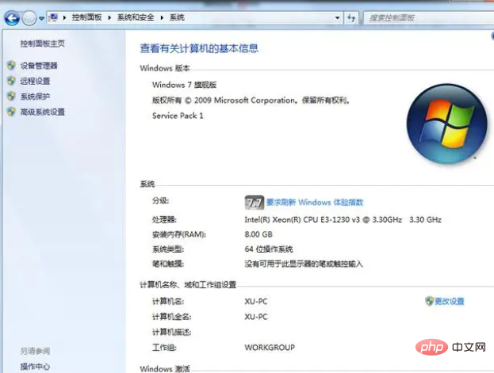Open 更改设置 link
This screenshot has height=373, width=494.
450,301
